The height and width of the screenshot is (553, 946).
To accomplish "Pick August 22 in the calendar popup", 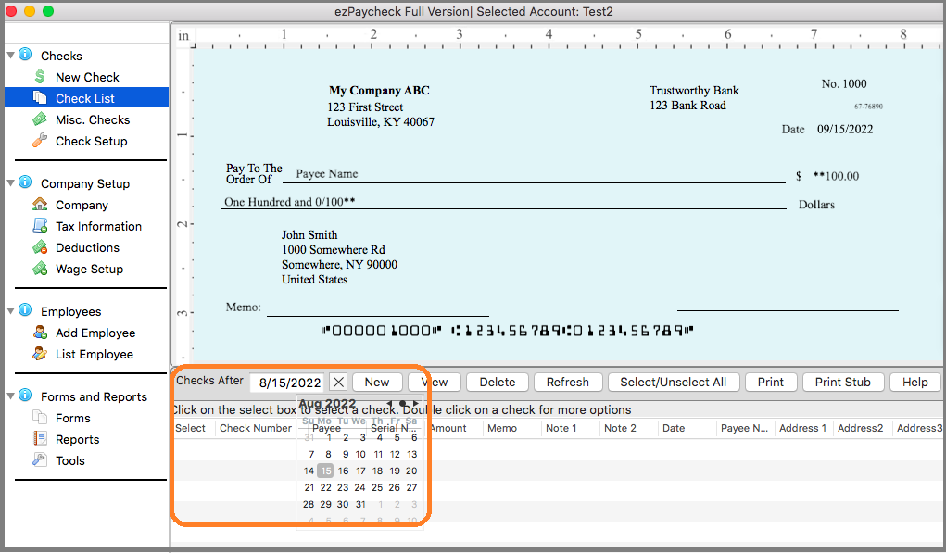I will pyautogui.click(x=325, y=487).
